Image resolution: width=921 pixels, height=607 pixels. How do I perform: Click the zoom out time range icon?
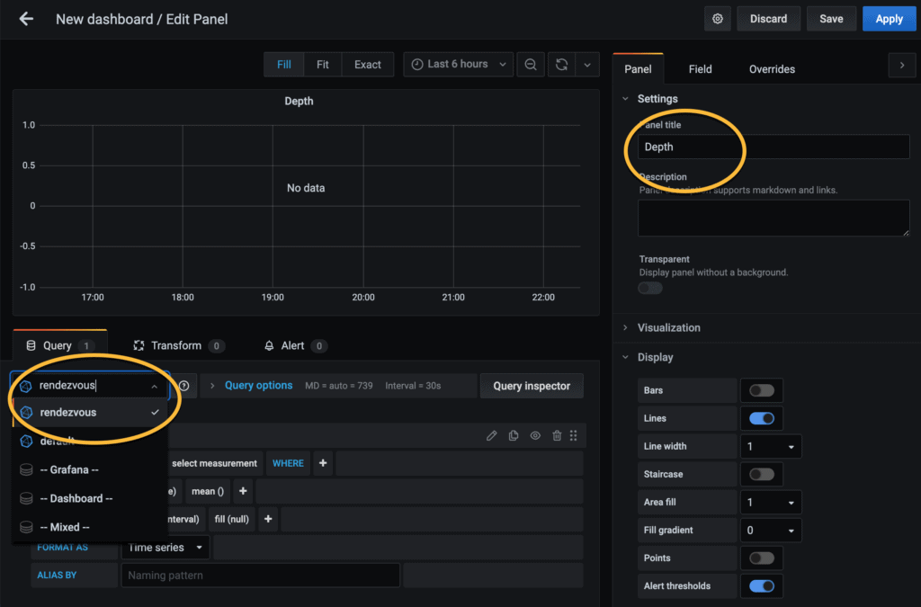531,65
